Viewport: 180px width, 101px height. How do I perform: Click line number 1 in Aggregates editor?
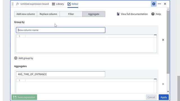pyautogui.click(x=19, y=80)
